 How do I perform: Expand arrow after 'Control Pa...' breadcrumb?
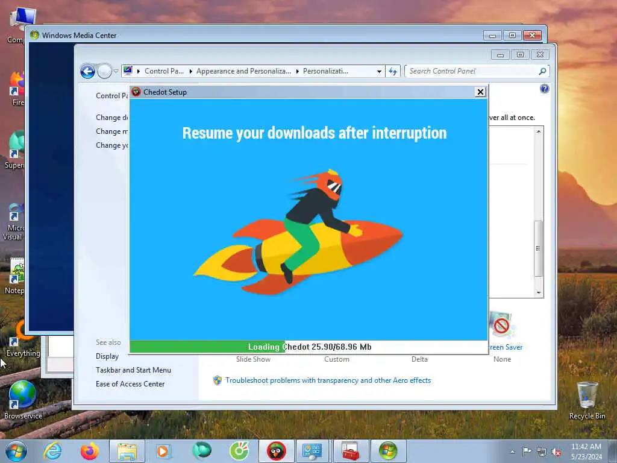coord(190,71)
